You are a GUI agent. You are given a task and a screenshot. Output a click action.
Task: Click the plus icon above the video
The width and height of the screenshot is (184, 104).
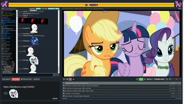click(x=179, y=9)
